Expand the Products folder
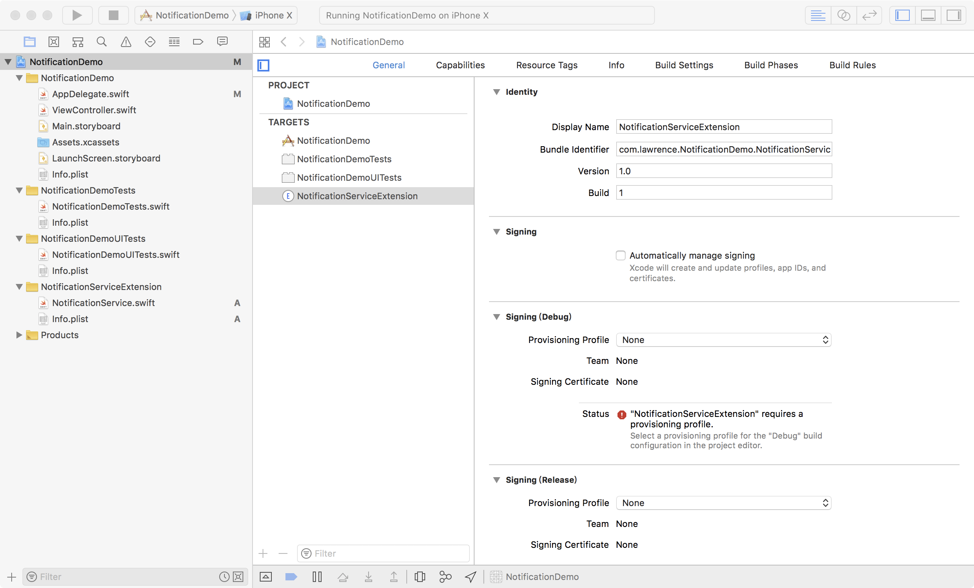Image resolution: width=974 pixels, height=588 pixels. [x=19, y=335]
